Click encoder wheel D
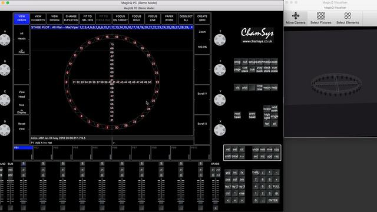Viewport: 377px width, 212px height. pyautogui.click(x=5, y=130)
